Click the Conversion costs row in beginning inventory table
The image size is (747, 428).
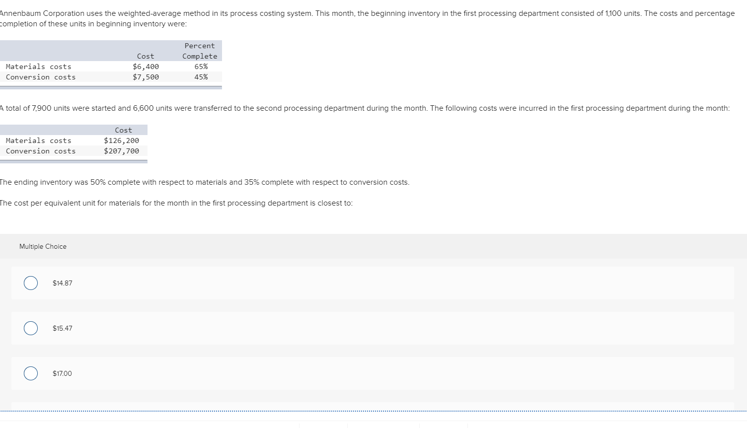(x=40, y=76)
